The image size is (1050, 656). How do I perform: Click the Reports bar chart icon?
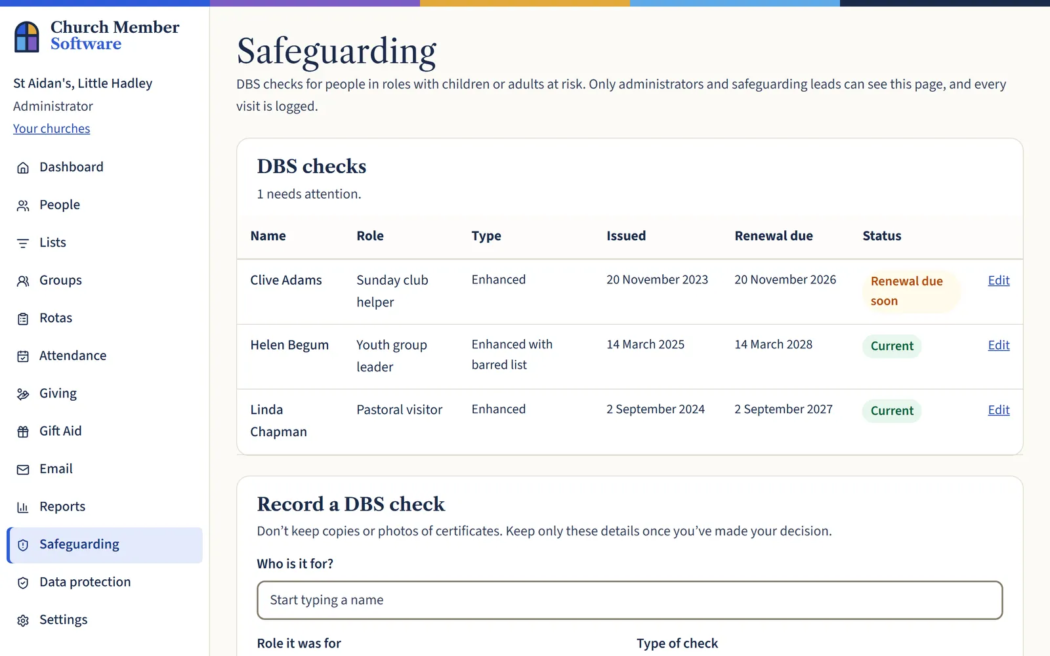(x=23, y=507)
